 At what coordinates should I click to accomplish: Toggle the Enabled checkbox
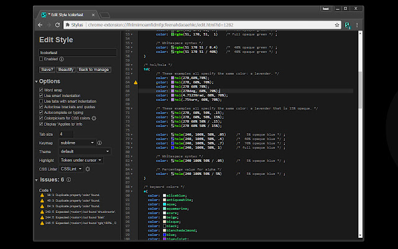click(41, 60)
